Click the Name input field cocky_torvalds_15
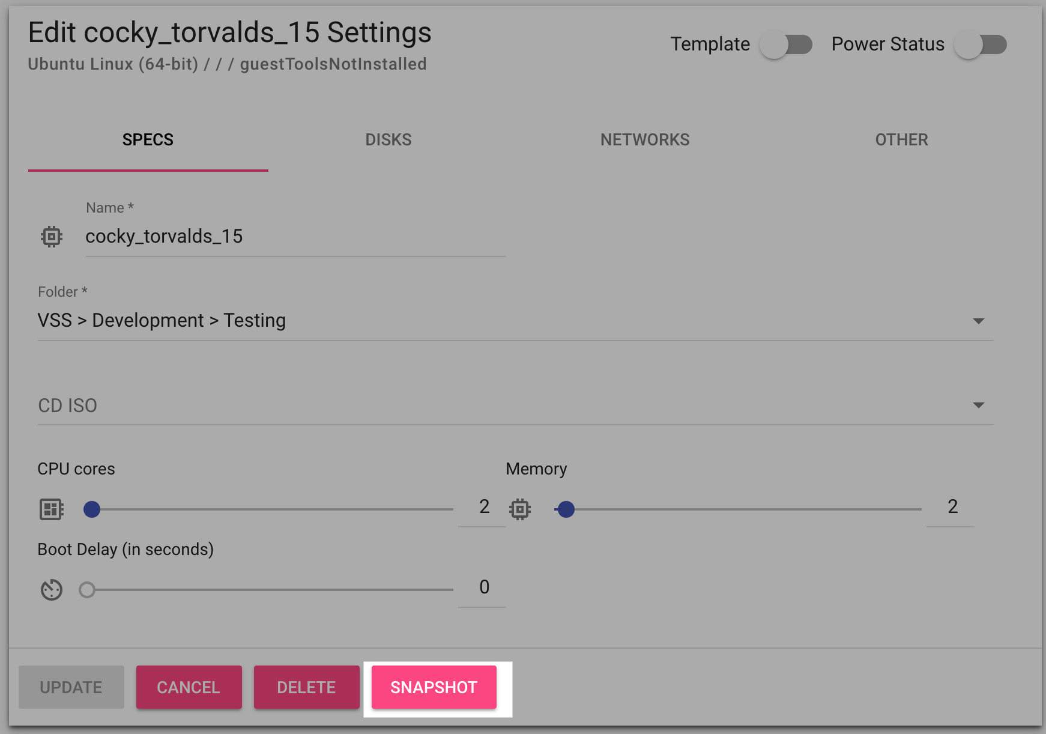Image resolution: width=1046 pixels, height=734 pixels. click(x=295, y=237)
